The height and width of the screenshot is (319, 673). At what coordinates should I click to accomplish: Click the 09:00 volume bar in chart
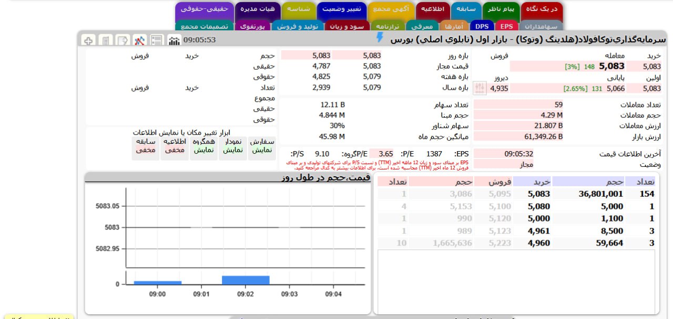click(158, 282)
